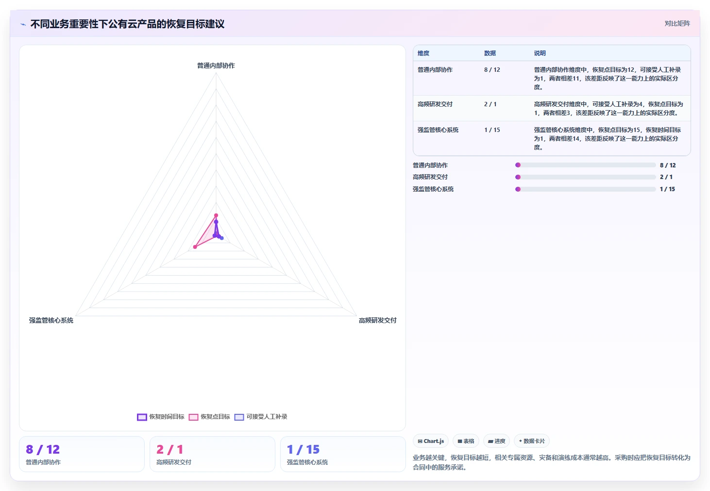
Task: Toggle the 恢复时间目标 legend entry
Action: click(x=161, y=417)
